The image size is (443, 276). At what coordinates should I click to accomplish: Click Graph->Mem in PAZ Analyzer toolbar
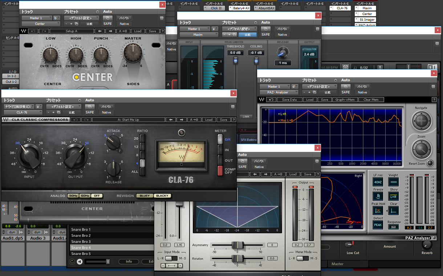[x=345, y=100]
